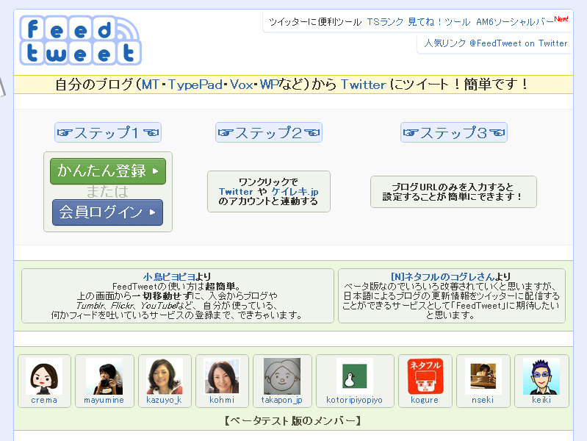Open 人気リンク link
The image size is (587, 441).
(x=444, y=43)
